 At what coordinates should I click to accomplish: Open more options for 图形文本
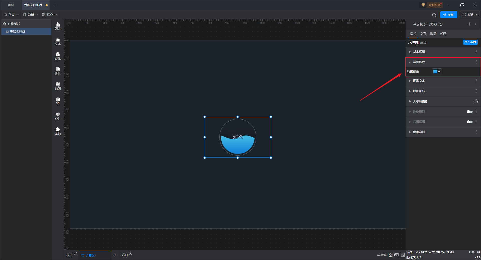pos(476,81)
